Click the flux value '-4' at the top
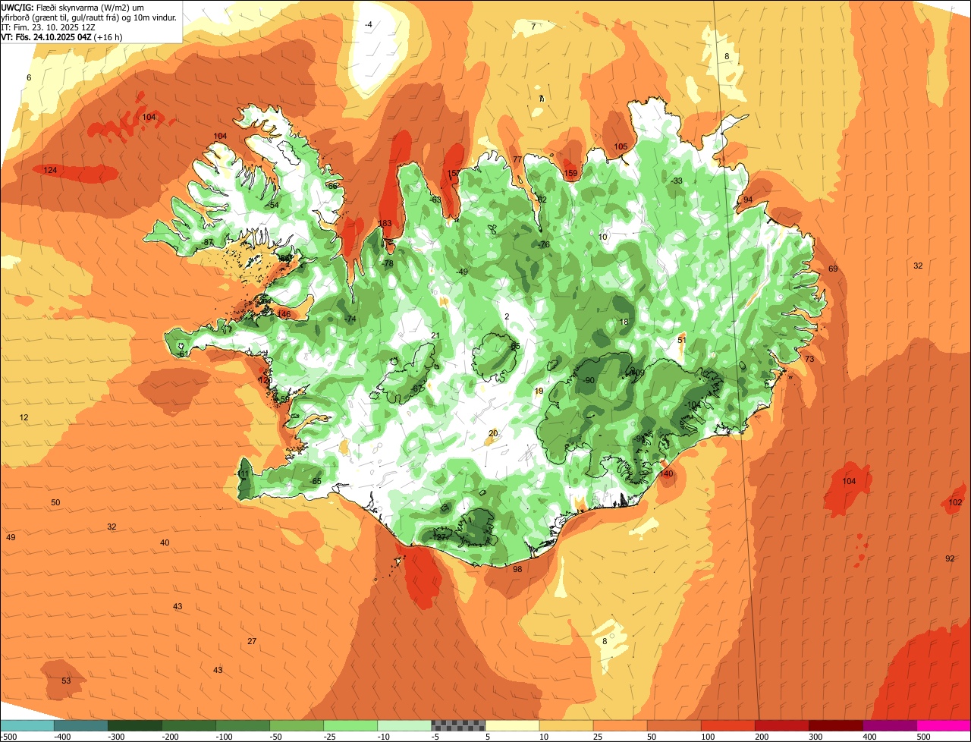This screenshot has height=742, width=971. [369, 24]
